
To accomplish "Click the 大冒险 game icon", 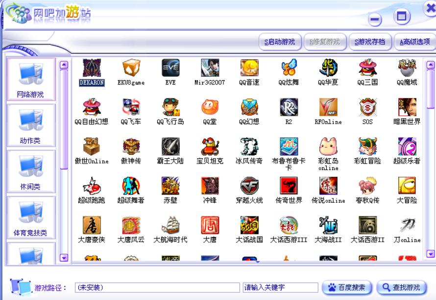I will tap(407, 186).
